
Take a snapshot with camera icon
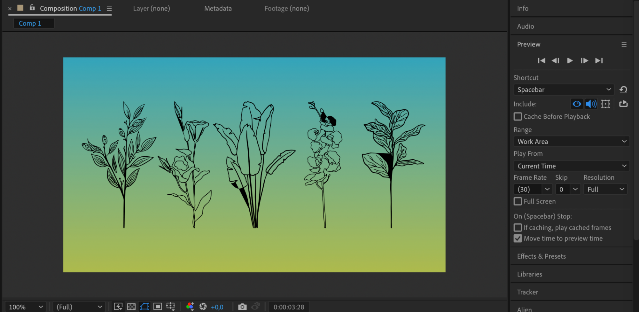tap(242, 307)
